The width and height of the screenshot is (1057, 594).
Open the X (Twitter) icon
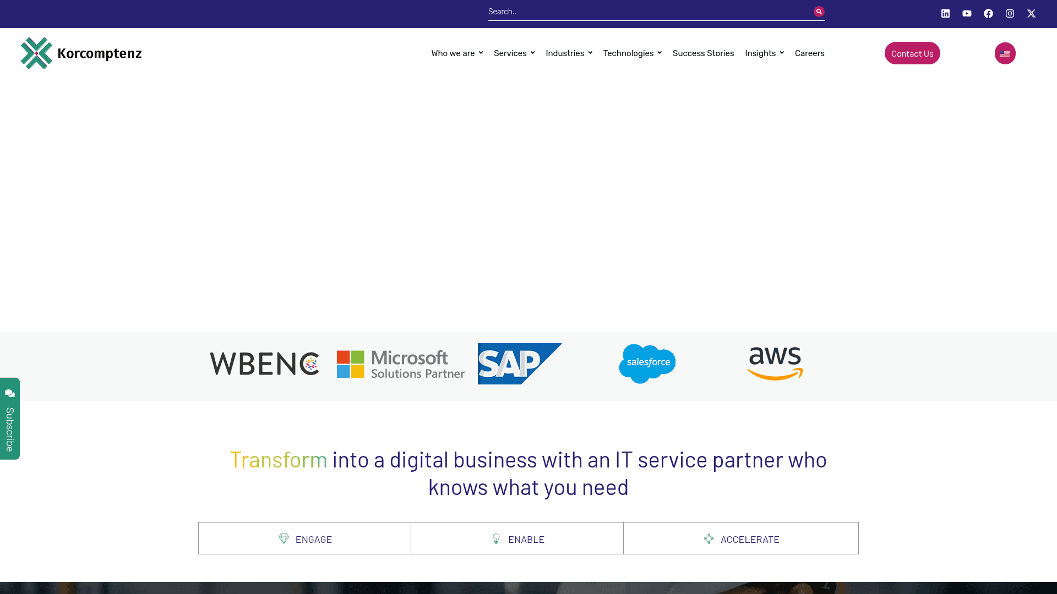coord(1031,13)
